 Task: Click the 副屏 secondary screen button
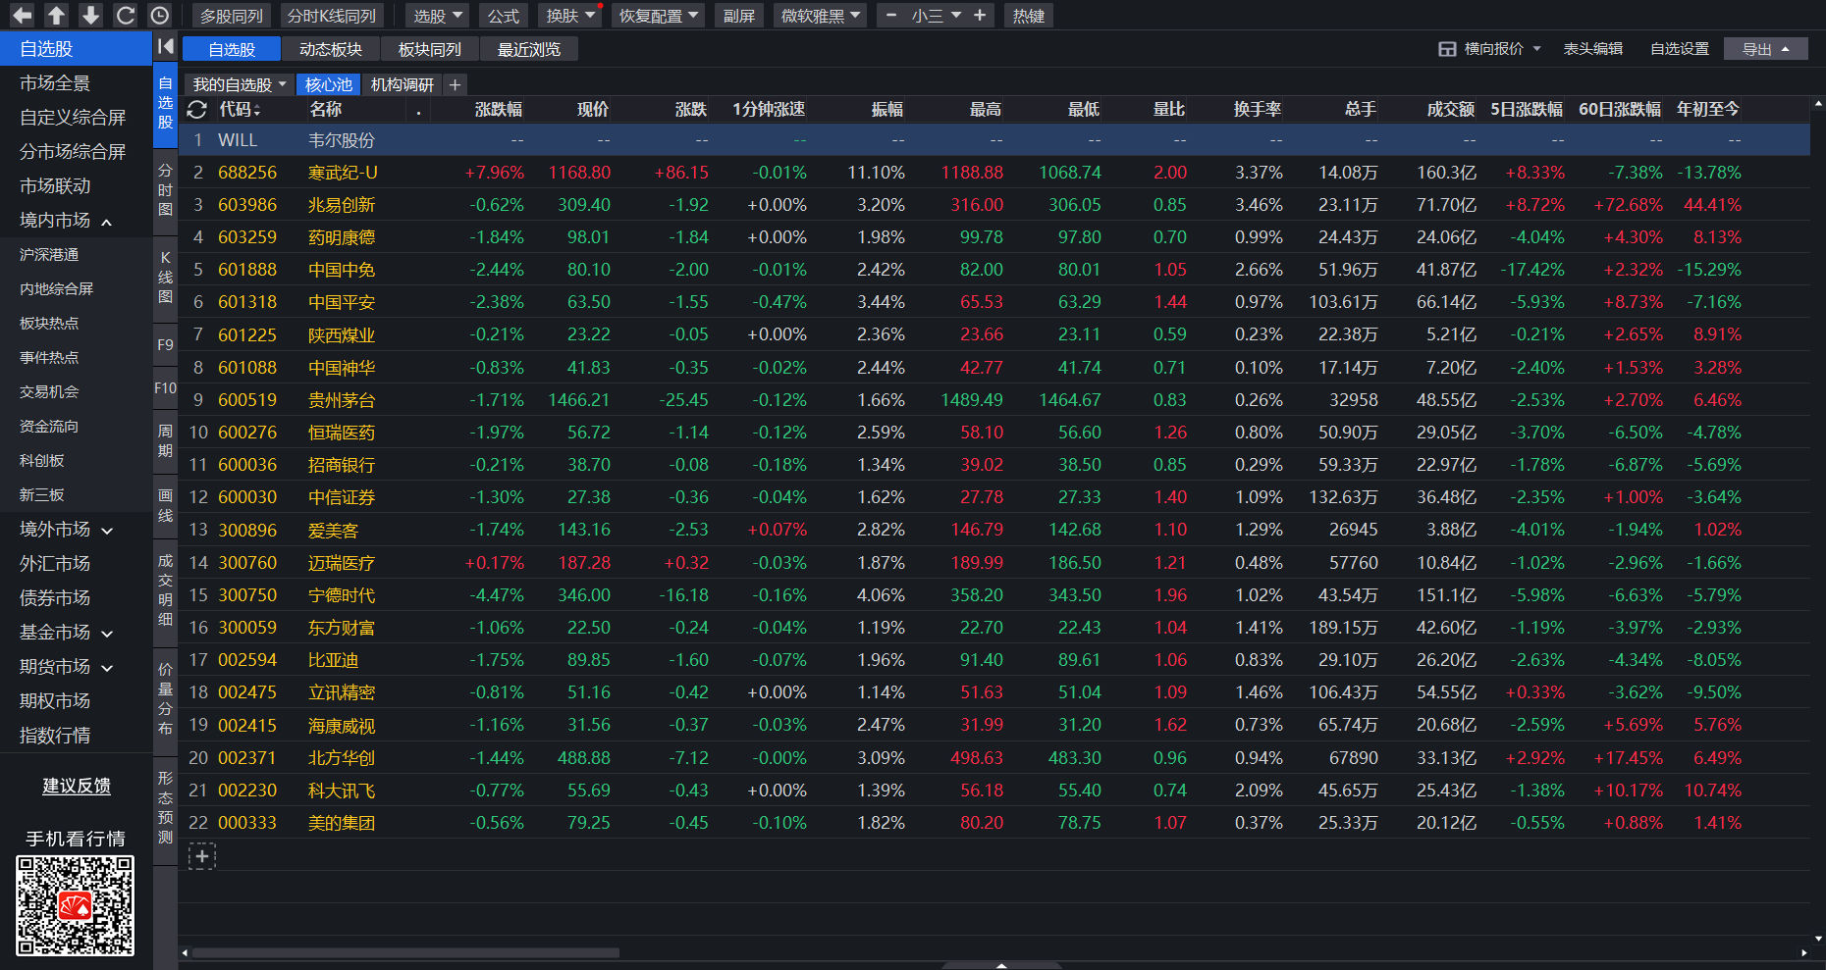click(x=739, y=16)
